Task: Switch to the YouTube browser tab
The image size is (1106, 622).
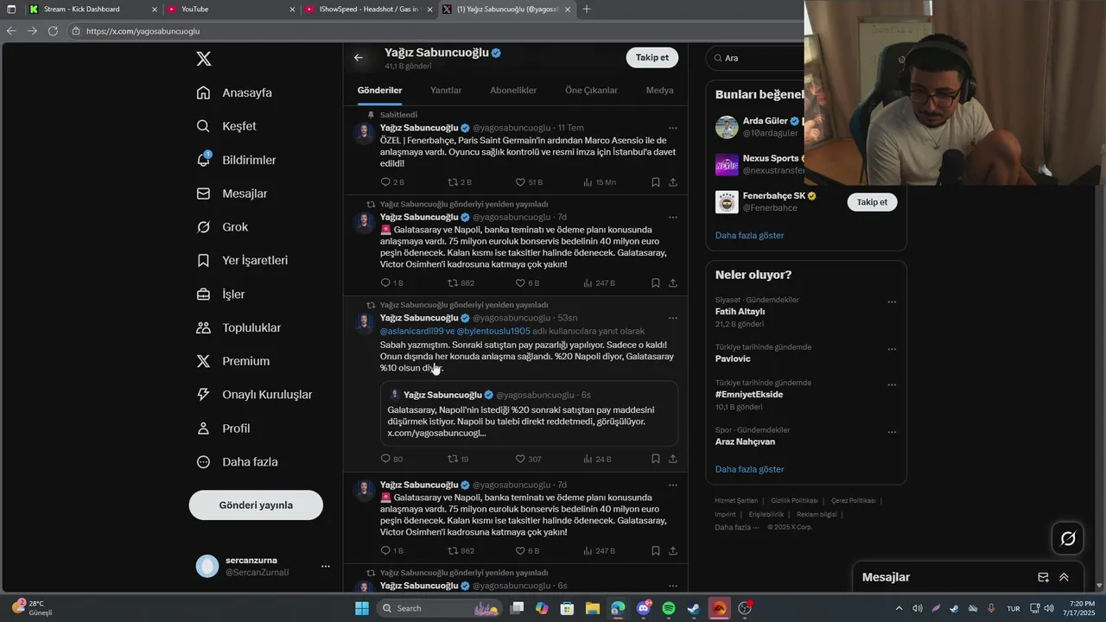Action: click(x=229, y=9)
